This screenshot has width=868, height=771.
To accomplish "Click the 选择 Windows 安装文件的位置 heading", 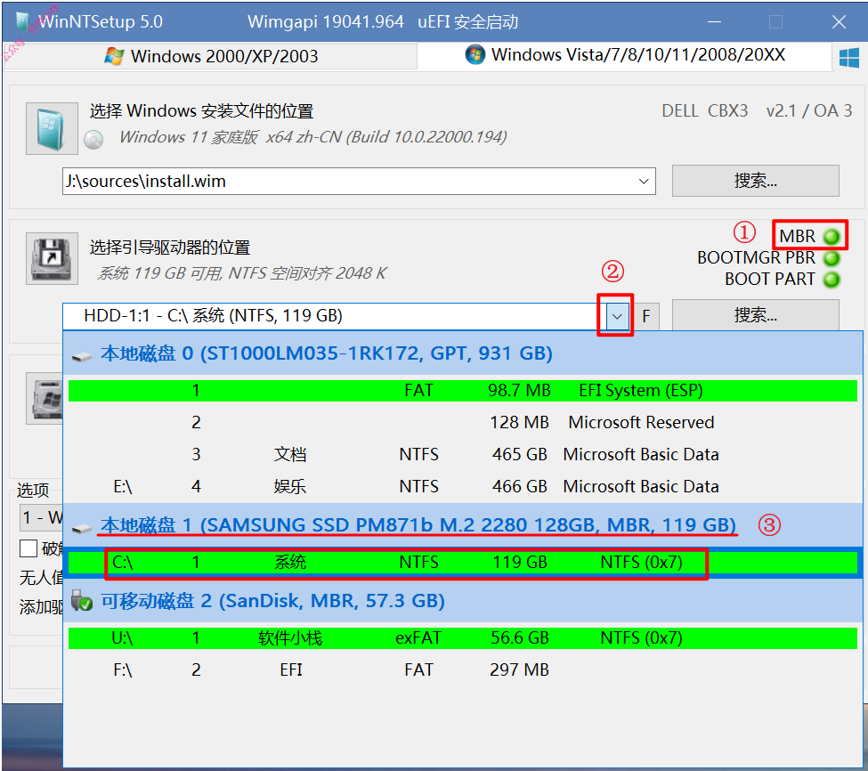I will coord(201,110).
